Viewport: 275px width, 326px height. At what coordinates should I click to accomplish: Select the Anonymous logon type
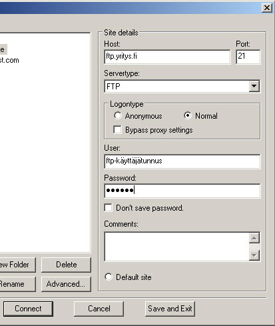click(118, 115)
